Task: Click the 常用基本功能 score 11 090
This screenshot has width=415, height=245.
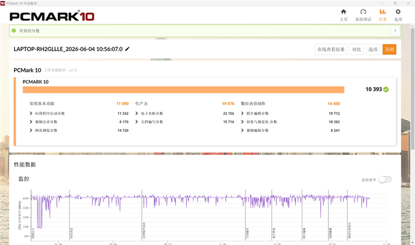Action: (x=122, y=104)
